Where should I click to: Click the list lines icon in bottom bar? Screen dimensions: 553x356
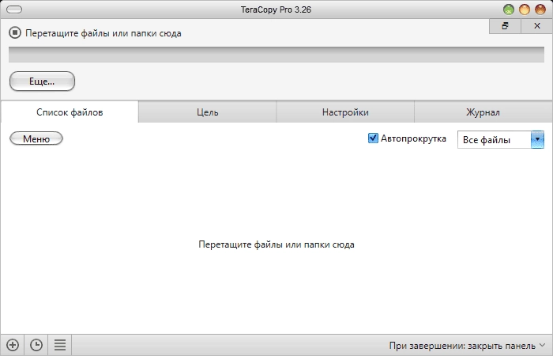click(x=60, y=345)
